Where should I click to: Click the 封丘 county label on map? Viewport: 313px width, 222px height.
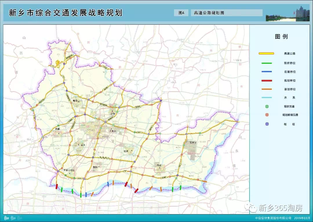tap(158, 166)
